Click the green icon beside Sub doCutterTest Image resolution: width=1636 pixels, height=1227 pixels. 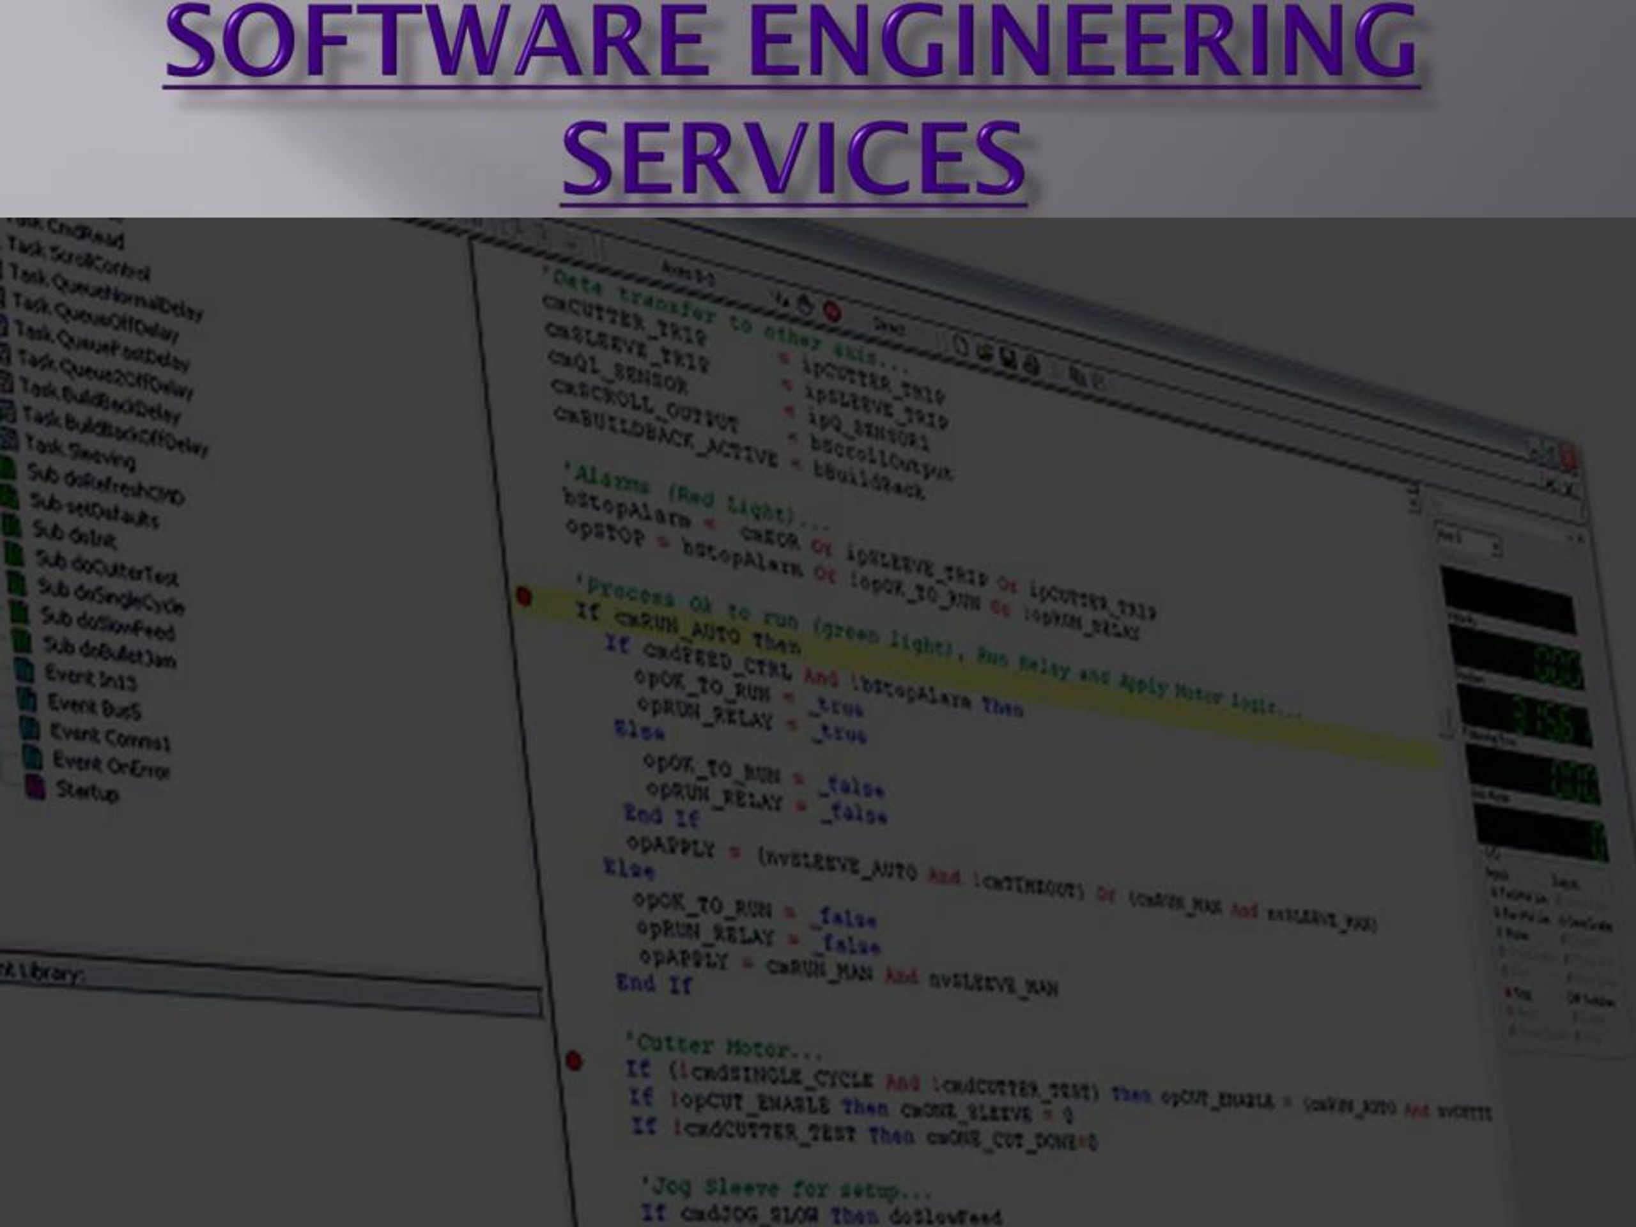15,555
